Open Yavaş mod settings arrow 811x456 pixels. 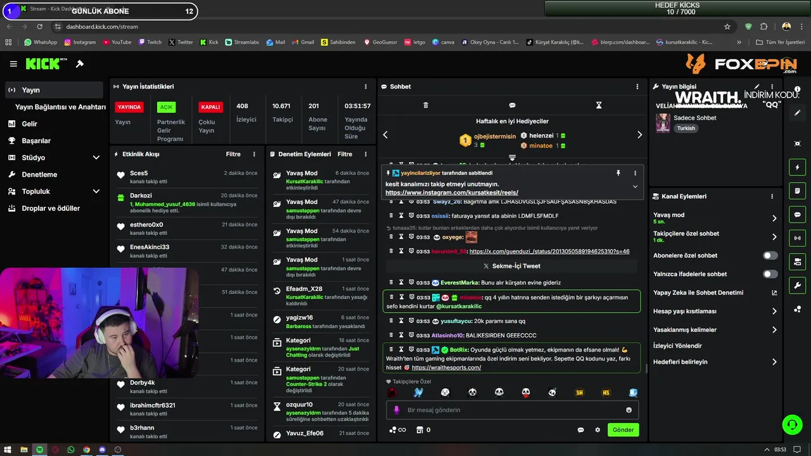coord(774,218)
